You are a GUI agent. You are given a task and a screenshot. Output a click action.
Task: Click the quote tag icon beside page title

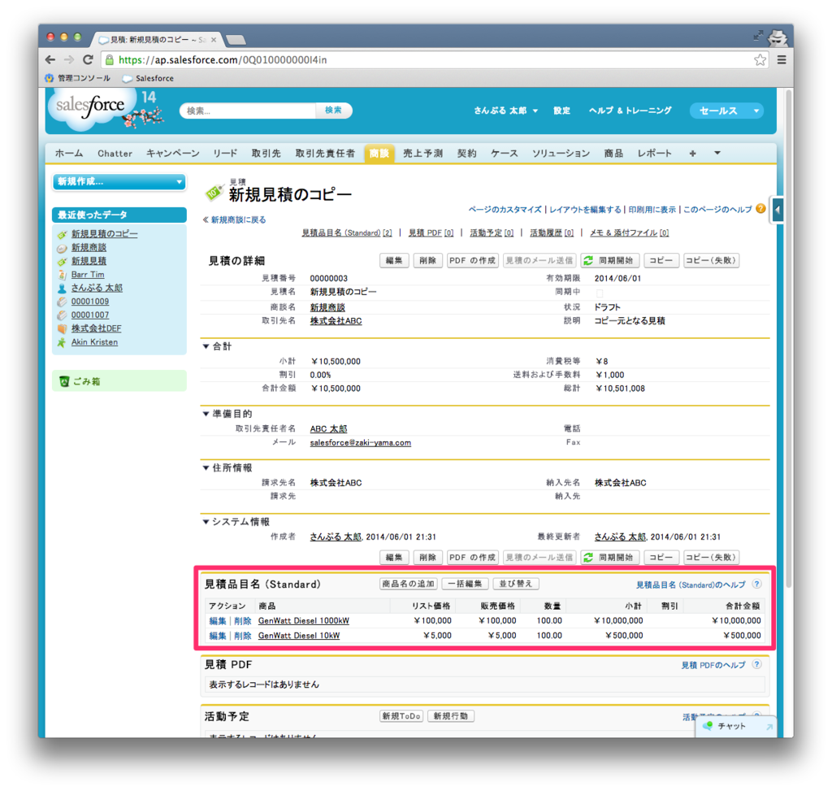214,192
